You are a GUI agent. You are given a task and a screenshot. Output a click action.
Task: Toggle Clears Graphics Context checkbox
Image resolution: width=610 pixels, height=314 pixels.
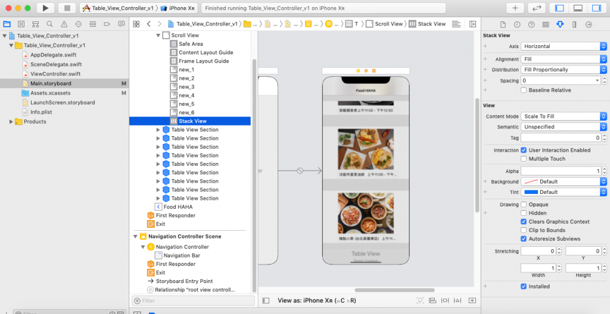[x=524, y=221]
